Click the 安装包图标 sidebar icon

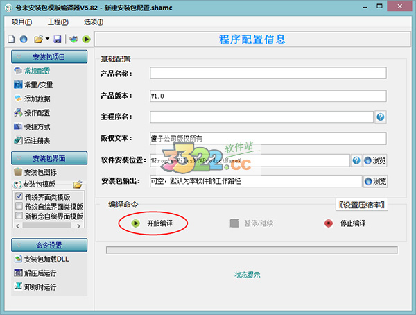[x=18, y=172]
